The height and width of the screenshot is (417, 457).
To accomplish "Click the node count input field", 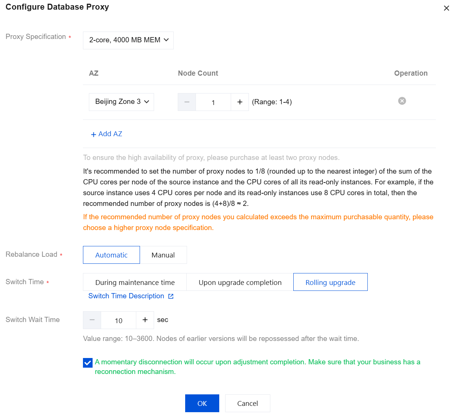I will point(213,102).
